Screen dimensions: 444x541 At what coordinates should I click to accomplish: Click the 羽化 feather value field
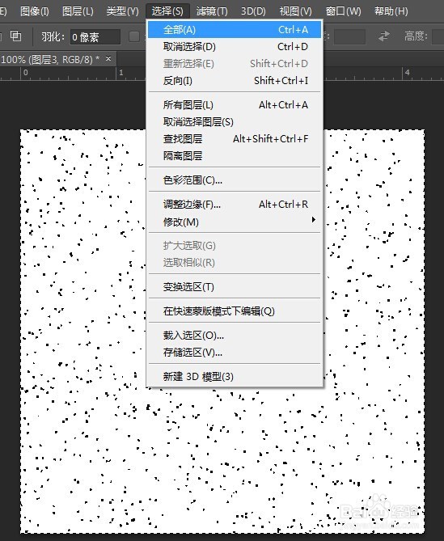coord(95,37)
